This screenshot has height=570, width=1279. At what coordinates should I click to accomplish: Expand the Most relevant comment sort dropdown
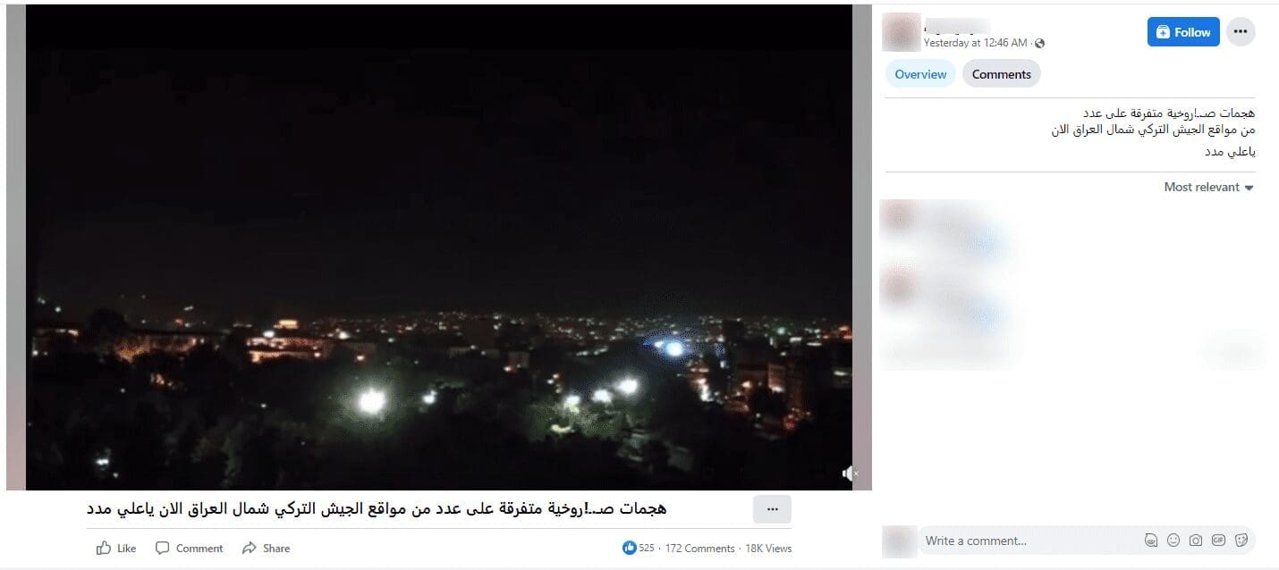[1208, 188]
